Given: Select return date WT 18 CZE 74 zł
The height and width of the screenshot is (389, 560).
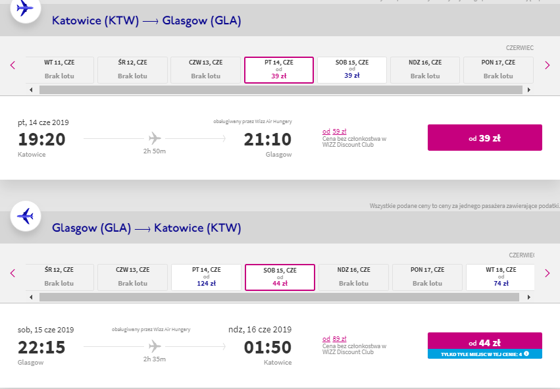Looking at the screenshot, I should [500, 278].
